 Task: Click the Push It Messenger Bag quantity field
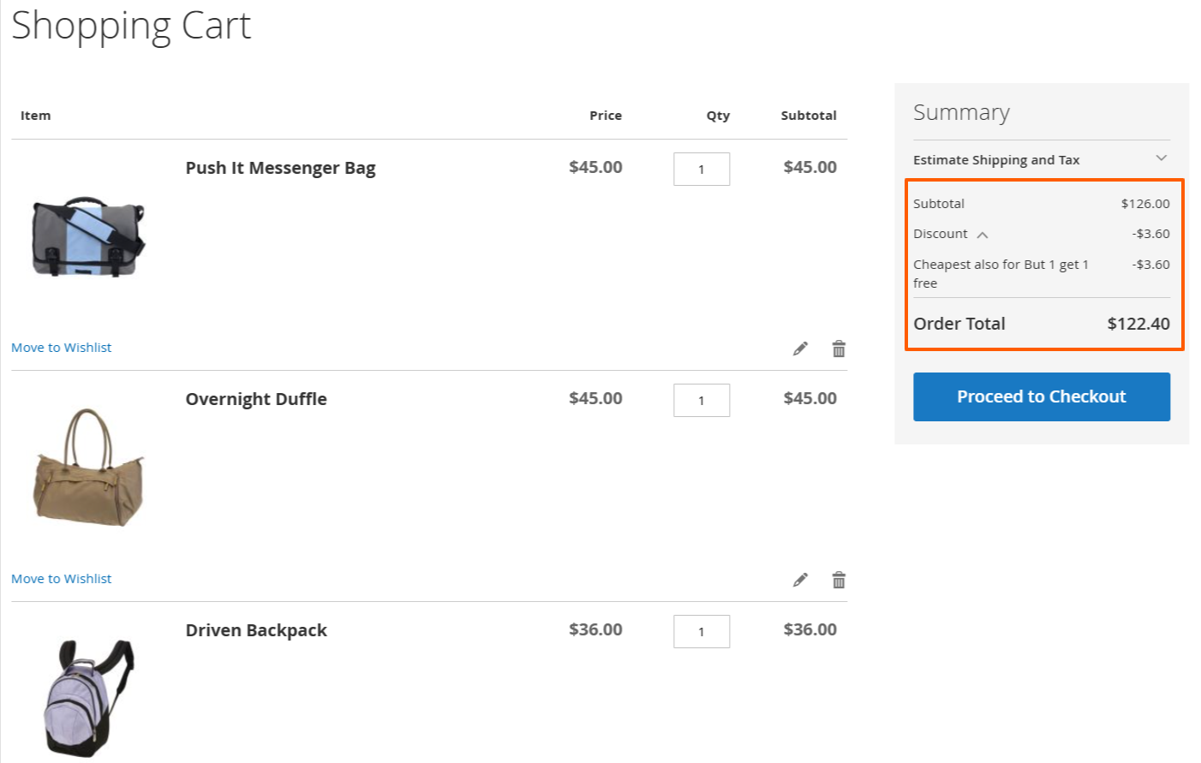tap(702, 169)
